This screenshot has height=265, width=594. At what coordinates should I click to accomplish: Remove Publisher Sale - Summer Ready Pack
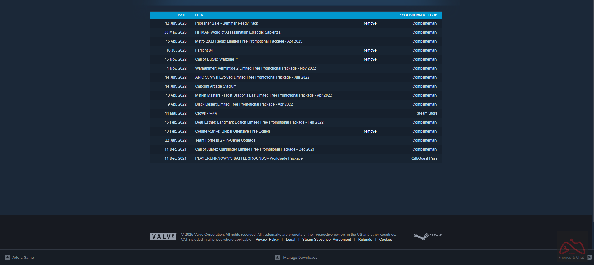369,23
